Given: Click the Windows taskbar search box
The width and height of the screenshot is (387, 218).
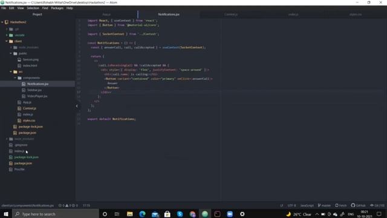Looking at the screenshot, I should tap(55, 214).
